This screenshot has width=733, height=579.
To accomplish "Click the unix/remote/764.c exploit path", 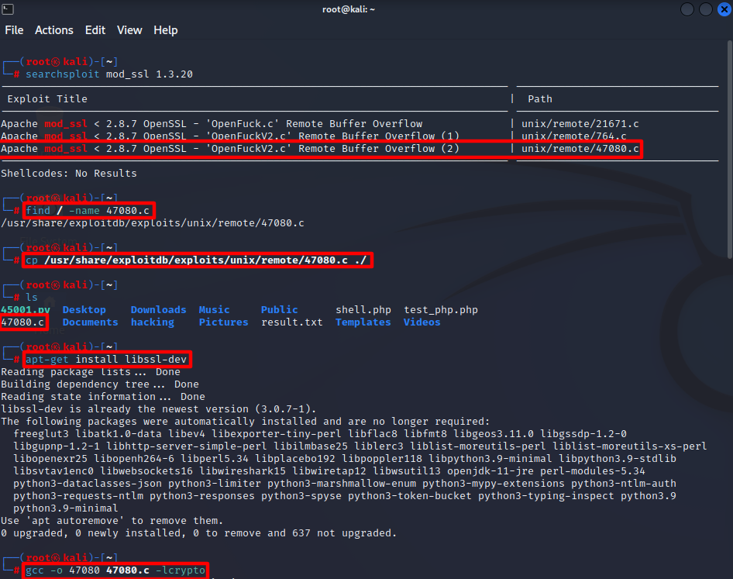I will coord(574,136).
